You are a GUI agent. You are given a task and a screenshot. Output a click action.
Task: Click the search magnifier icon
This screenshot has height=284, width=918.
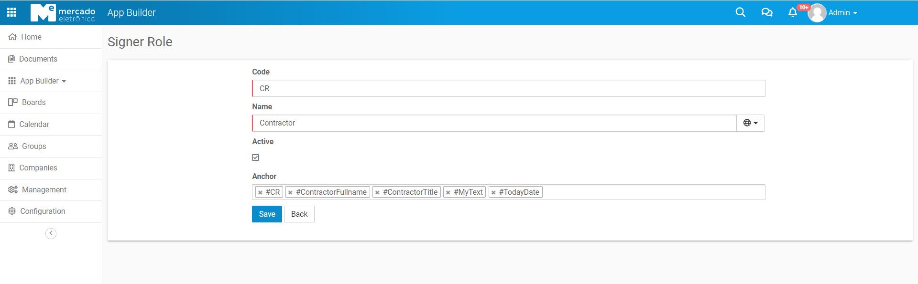click(x=740, y=12)
